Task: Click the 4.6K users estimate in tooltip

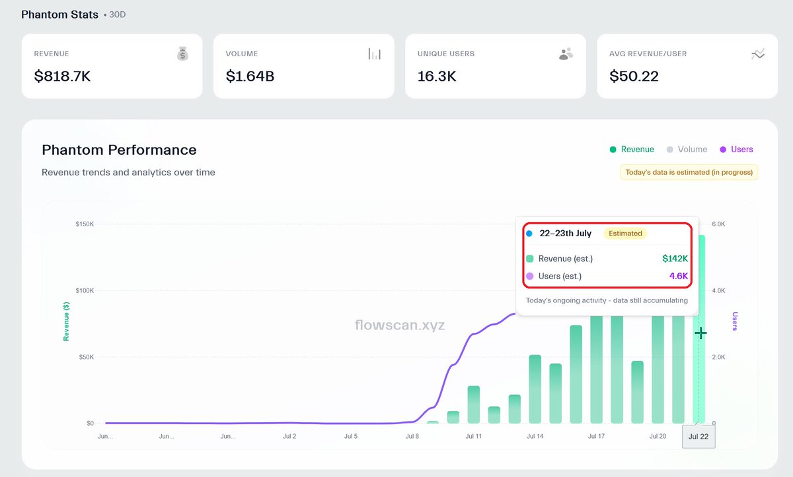Action: click(x=679, y=276)
